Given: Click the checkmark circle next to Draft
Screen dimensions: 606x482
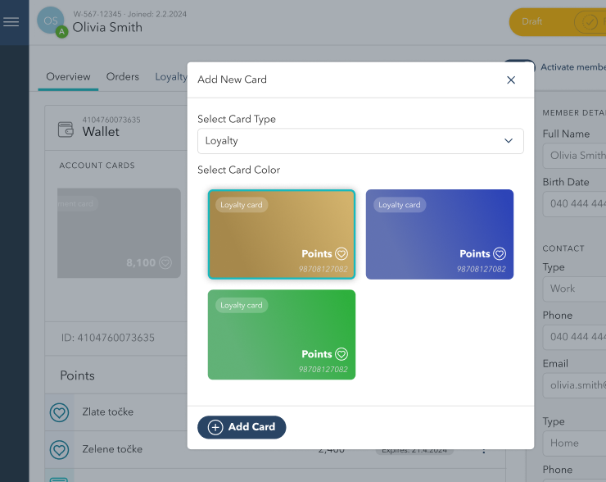Looking at the screenshot, I should click(x=589, y=22).
